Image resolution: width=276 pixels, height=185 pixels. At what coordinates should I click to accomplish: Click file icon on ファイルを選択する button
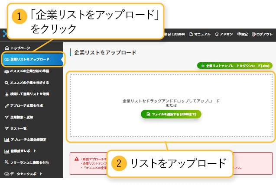(x=148, y=114)
